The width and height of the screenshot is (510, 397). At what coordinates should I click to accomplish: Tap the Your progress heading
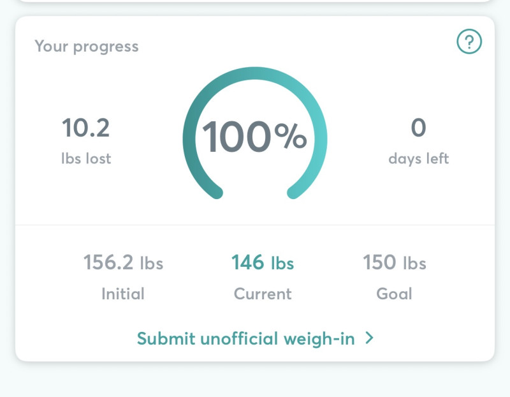click(86, 46)
